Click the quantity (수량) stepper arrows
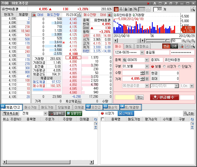Image resolution: width=197 pixels, height=167 pixels. pyautogui.click(x=142, y=73)
